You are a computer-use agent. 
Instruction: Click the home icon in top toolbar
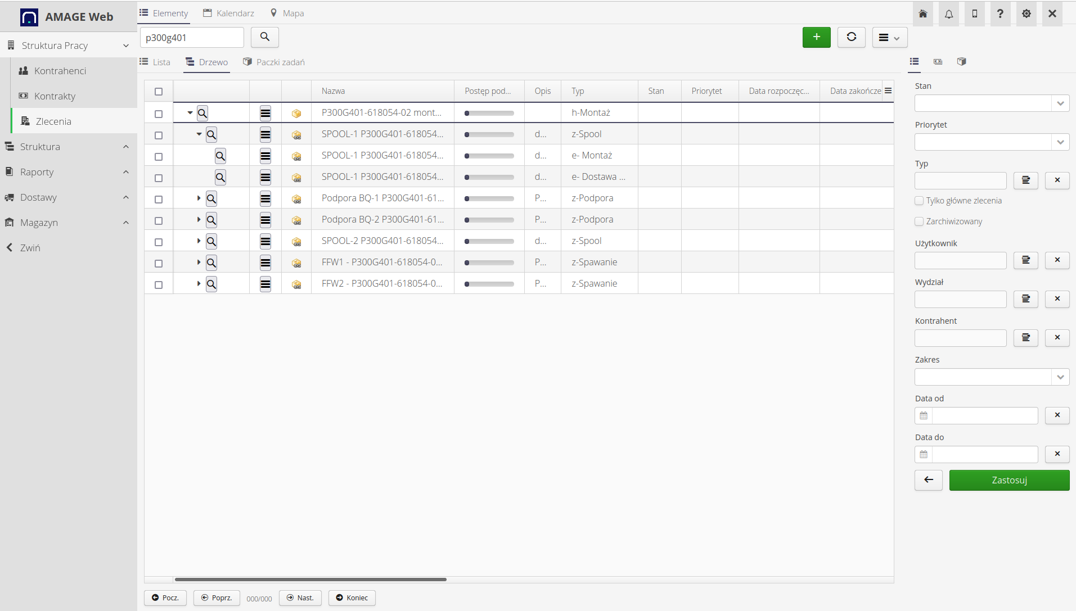923,14
